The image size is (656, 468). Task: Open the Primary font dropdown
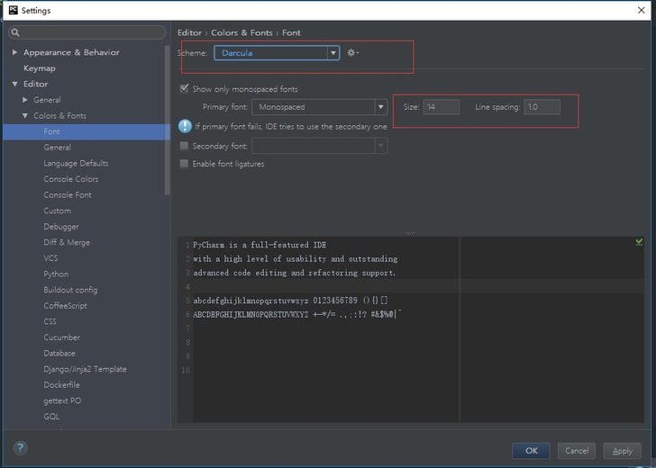(319, 107)
